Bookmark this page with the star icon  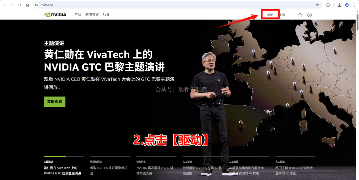point(317,5)
